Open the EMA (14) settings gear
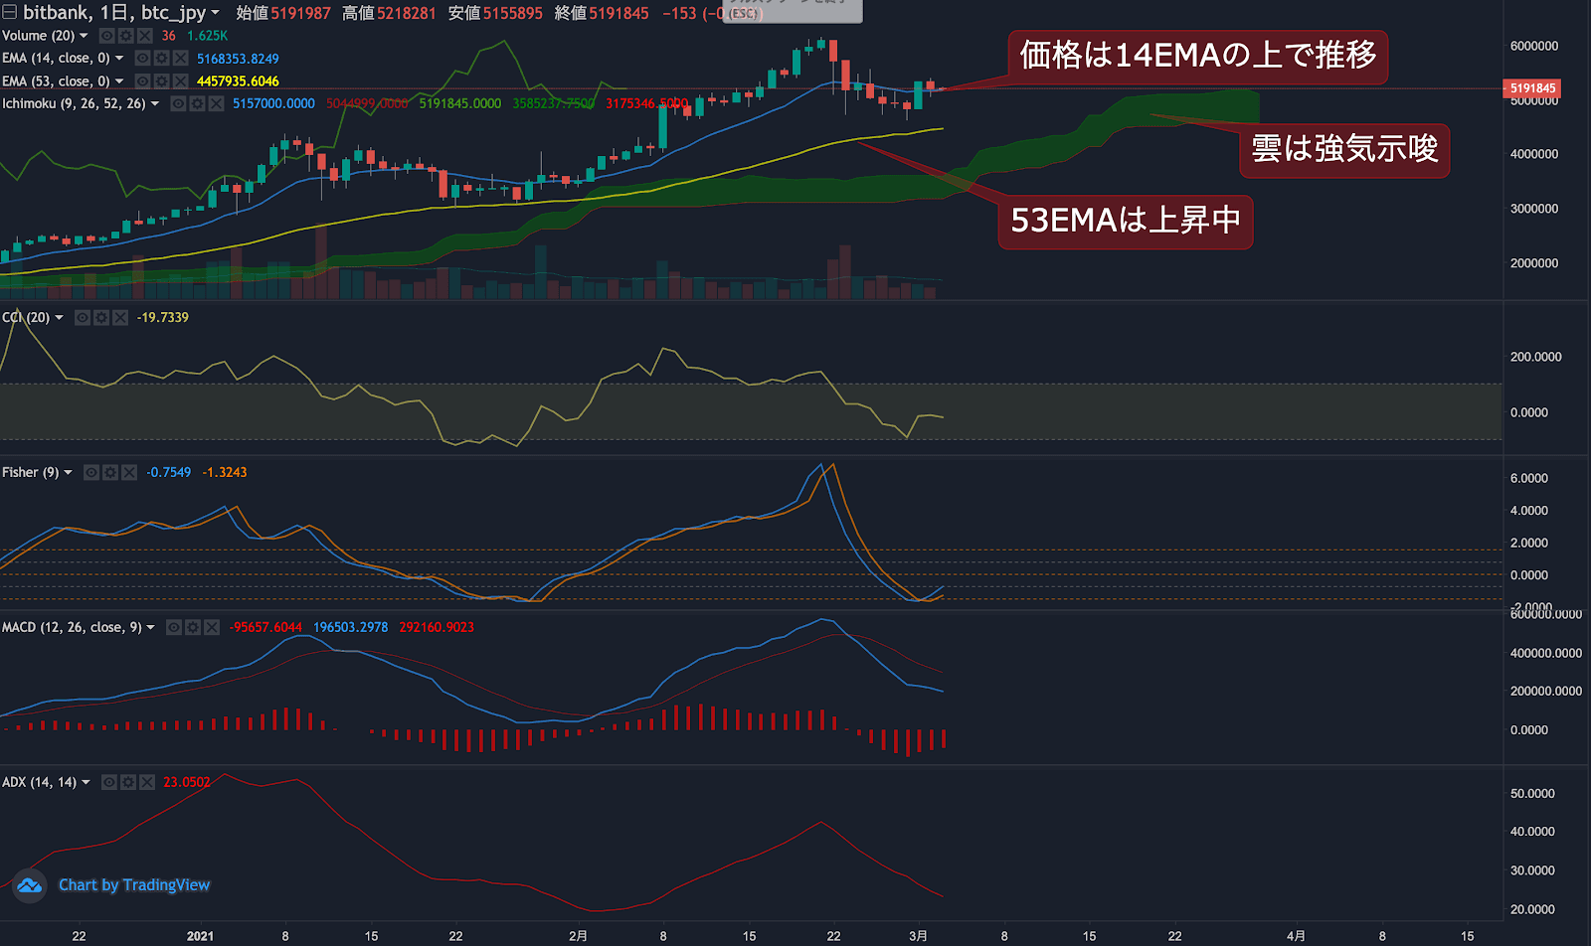Screen dimensions: 1591x946 tap(162, 58)
